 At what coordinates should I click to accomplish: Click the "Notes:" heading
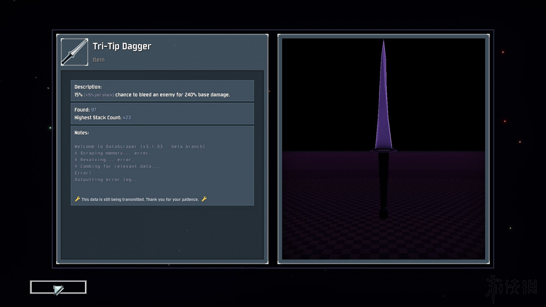point(82,133)
